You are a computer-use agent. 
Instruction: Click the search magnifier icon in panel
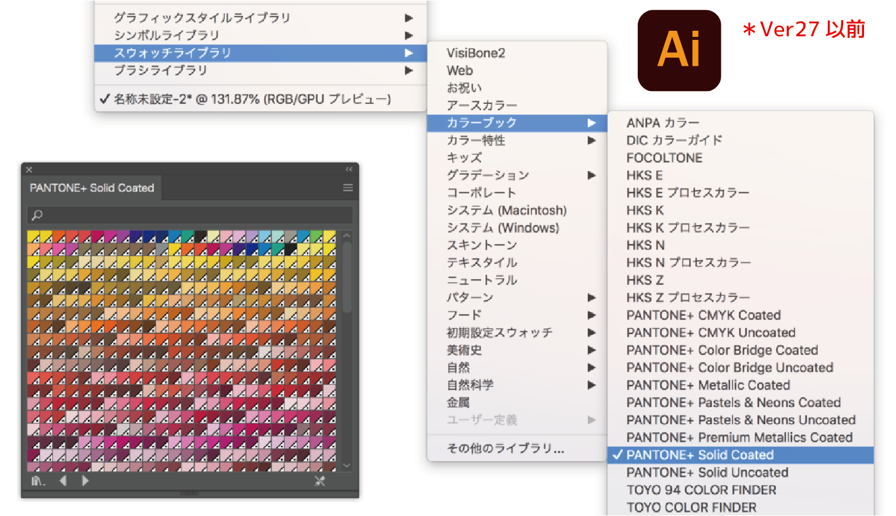click(38, 215)
